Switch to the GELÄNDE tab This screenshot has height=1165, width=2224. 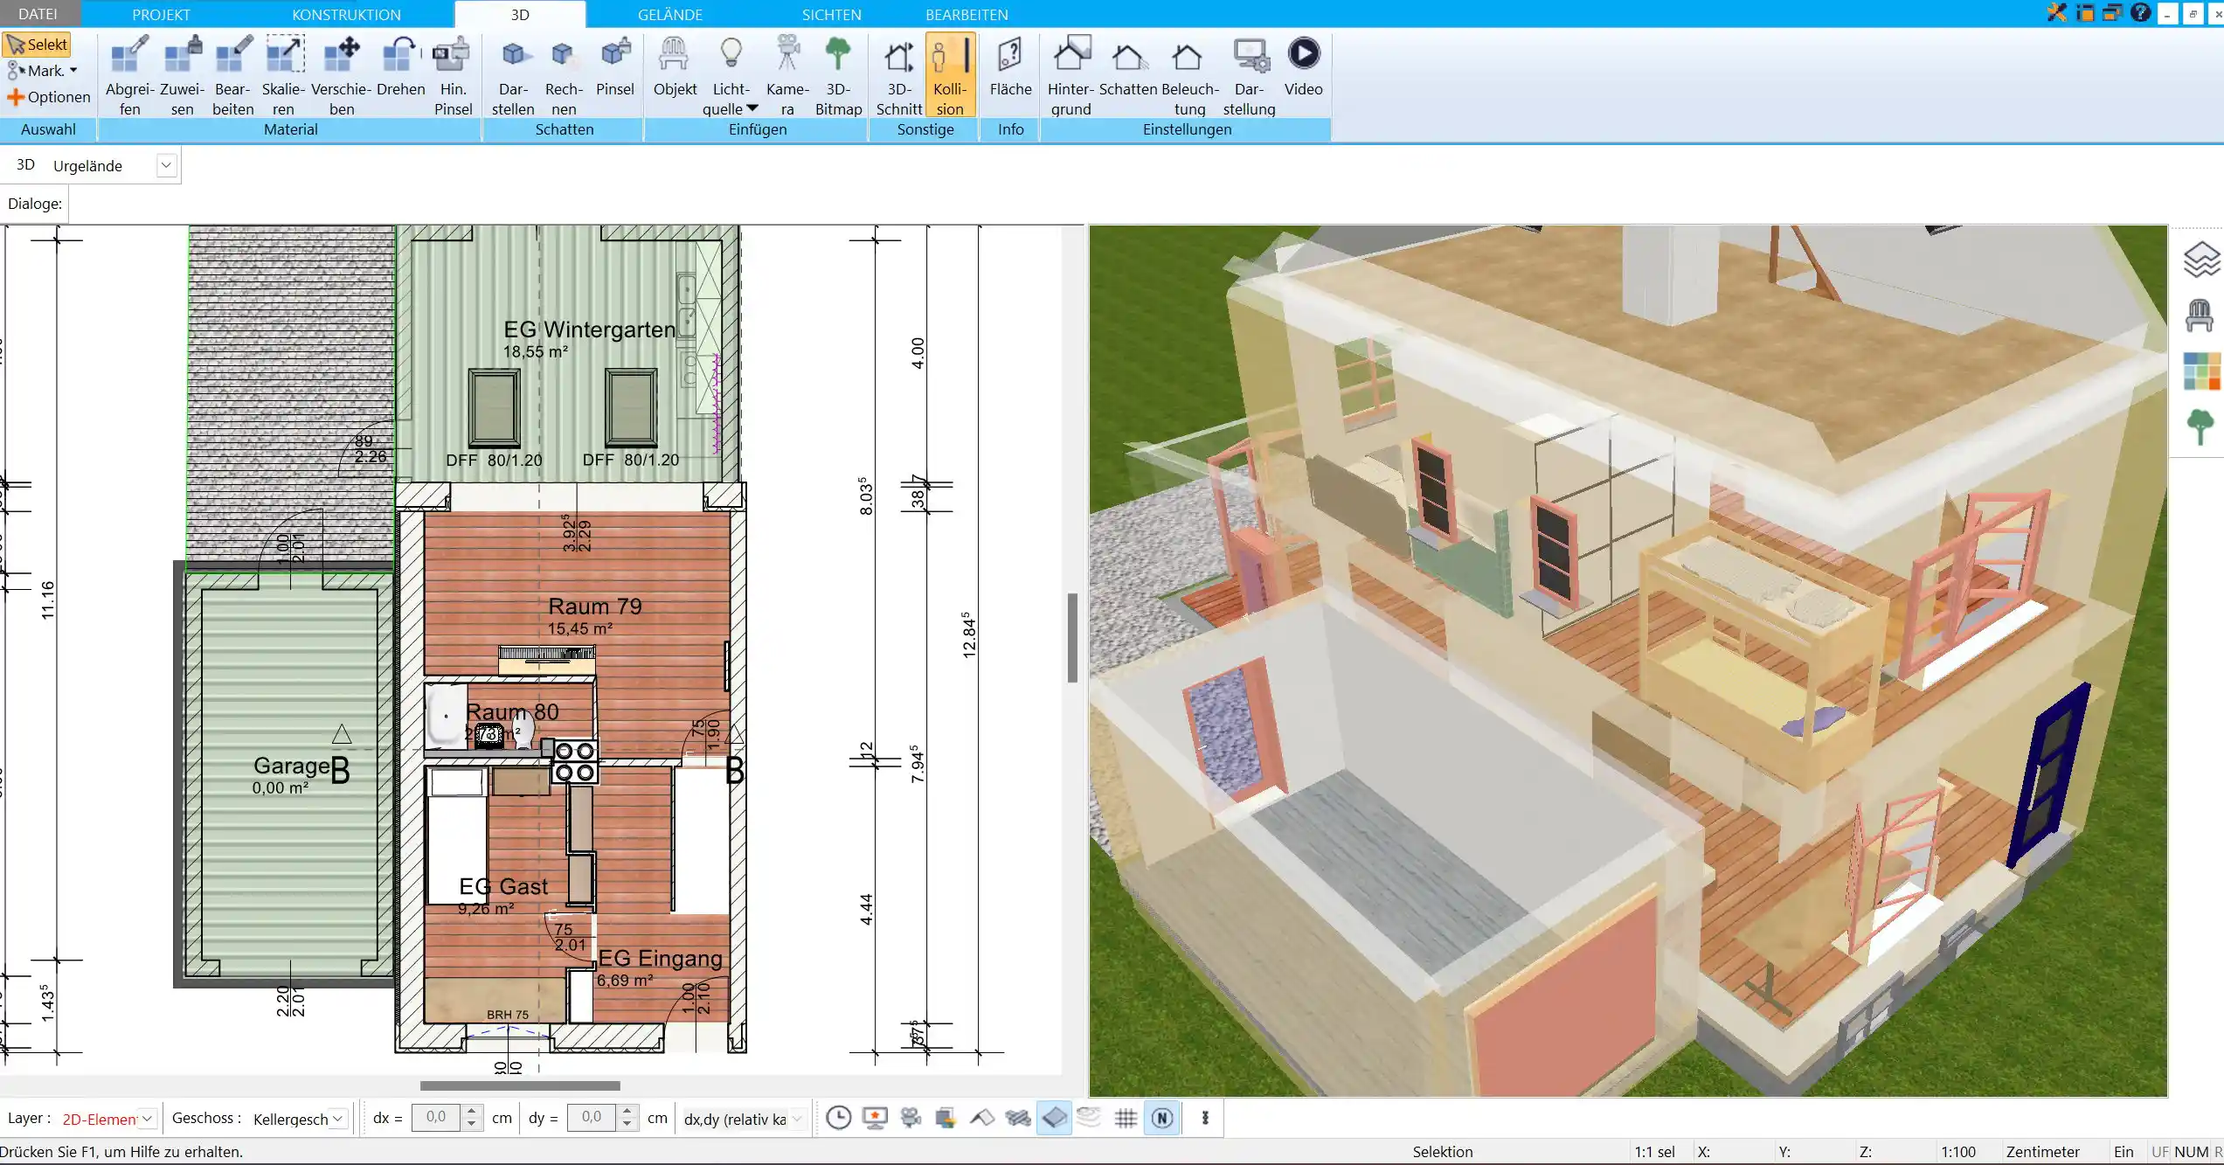669,14
